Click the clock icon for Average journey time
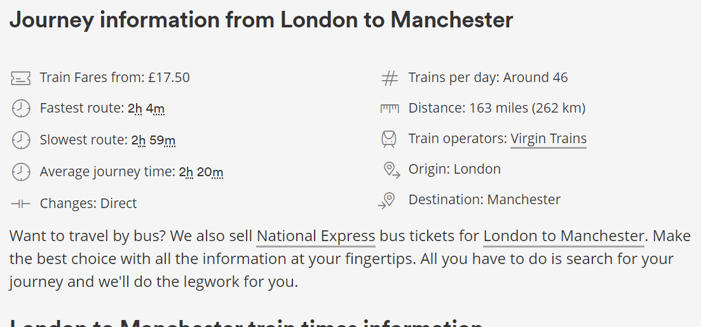 click(x=20, y=172)
